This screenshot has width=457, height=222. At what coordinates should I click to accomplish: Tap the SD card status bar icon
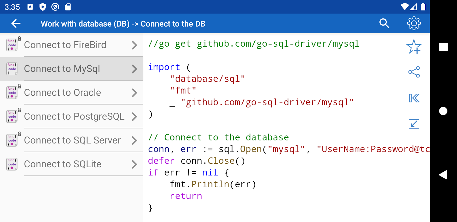(68, 7)
